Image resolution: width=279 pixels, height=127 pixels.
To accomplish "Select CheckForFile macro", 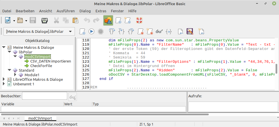I will click(41, 66).
